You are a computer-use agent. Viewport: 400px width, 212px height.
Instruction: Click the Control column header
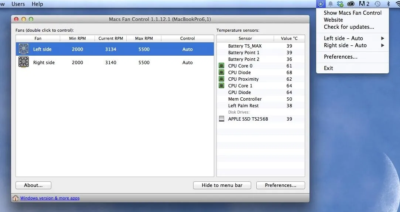(188, 38)
